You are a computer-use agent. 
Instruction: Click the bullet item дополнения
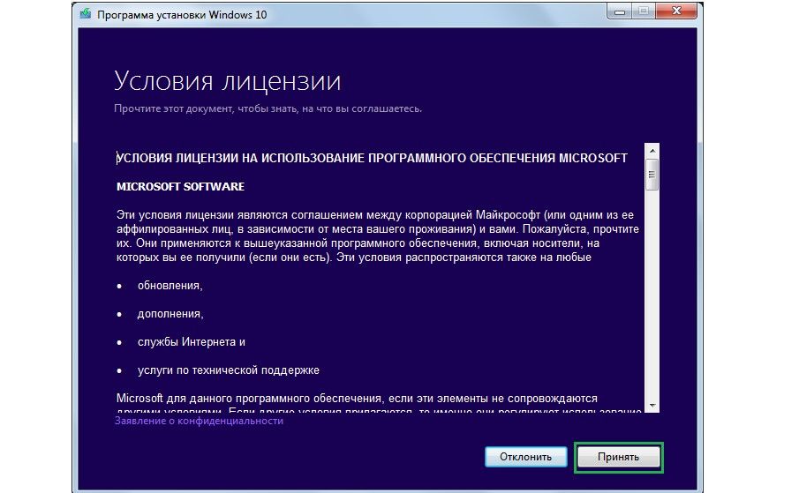[170, 314]
